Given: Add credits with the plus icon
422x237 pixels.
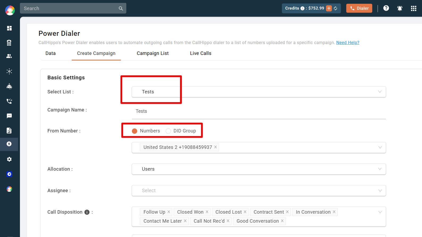Looking at the screenshot, I should (329, 8).
